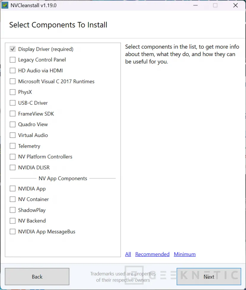The height and width of the screenshot is (290, 246).
Task: Enable PhysX installation
Action: 12,92
